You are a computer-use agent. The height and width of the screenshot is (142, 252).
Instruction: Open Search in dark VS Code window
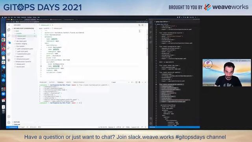coord(151,27)
